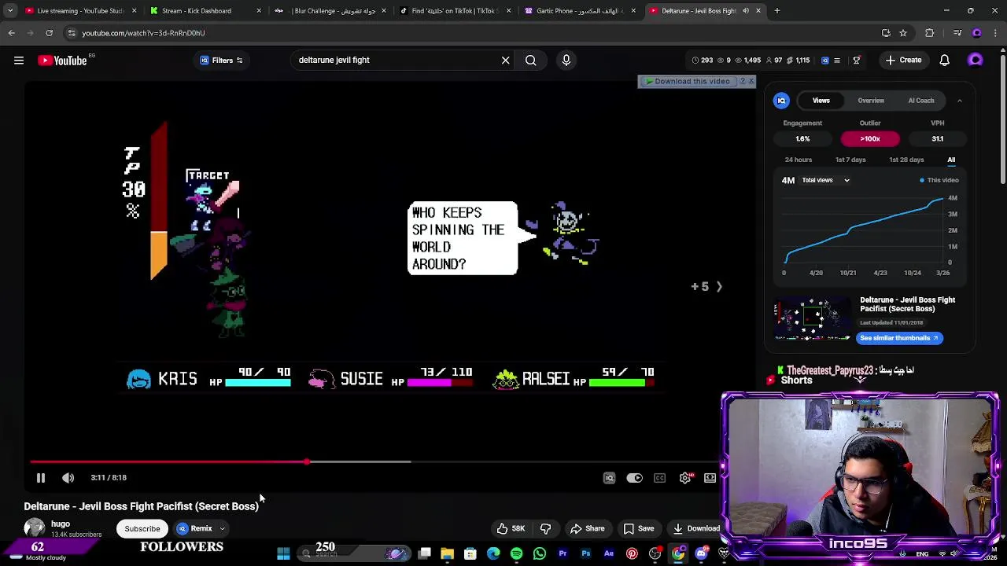Open the dropdown arrow beside Remix
The height and width of the screenshot is (566, 1007).
223,528
